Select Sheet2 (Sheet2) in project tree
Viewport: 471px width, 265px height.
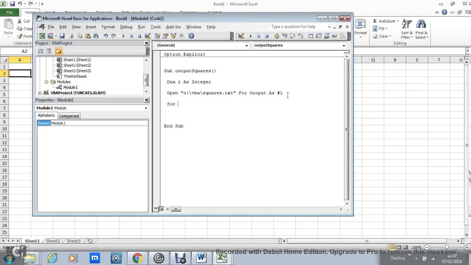[x=77, y=65]
